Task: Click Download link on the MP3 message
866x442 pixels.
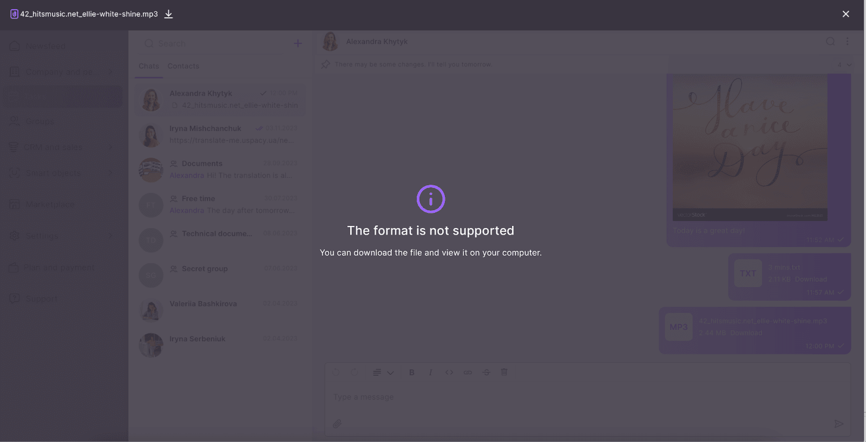Action: click(x=746, y=333)
